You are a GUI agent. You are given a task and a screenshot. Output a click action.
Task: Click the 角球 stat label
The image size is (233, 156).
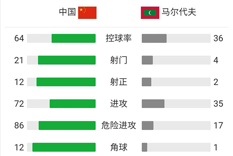[x=118, y=147]
